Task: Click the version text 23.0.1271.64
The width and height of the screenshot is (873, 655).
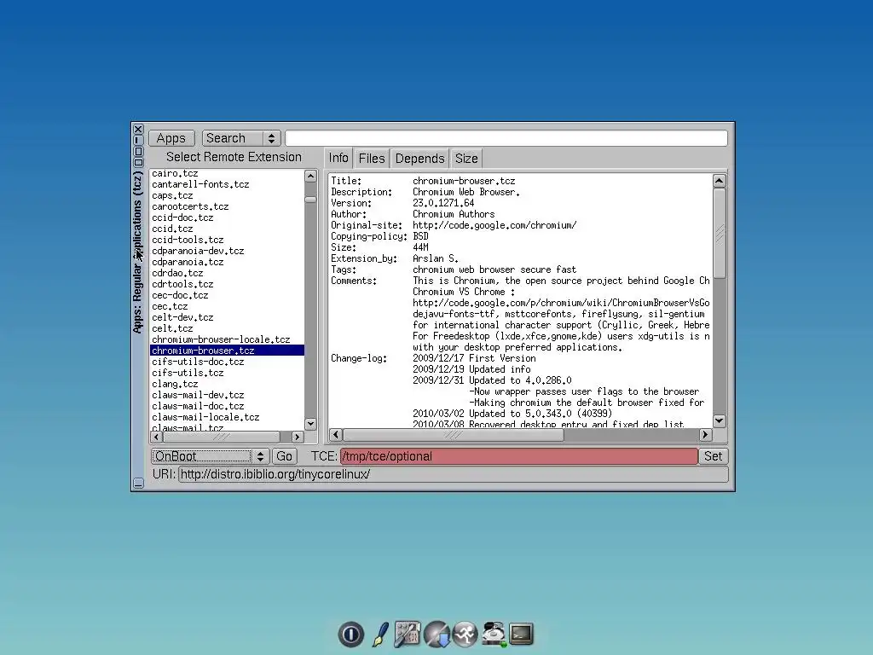Action: pyautogui.click(x=443, y=203)
